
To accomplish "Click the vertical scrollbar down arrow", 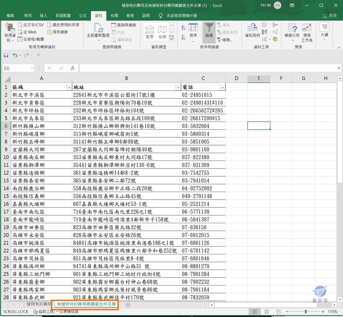I will (x=340, y=300).
